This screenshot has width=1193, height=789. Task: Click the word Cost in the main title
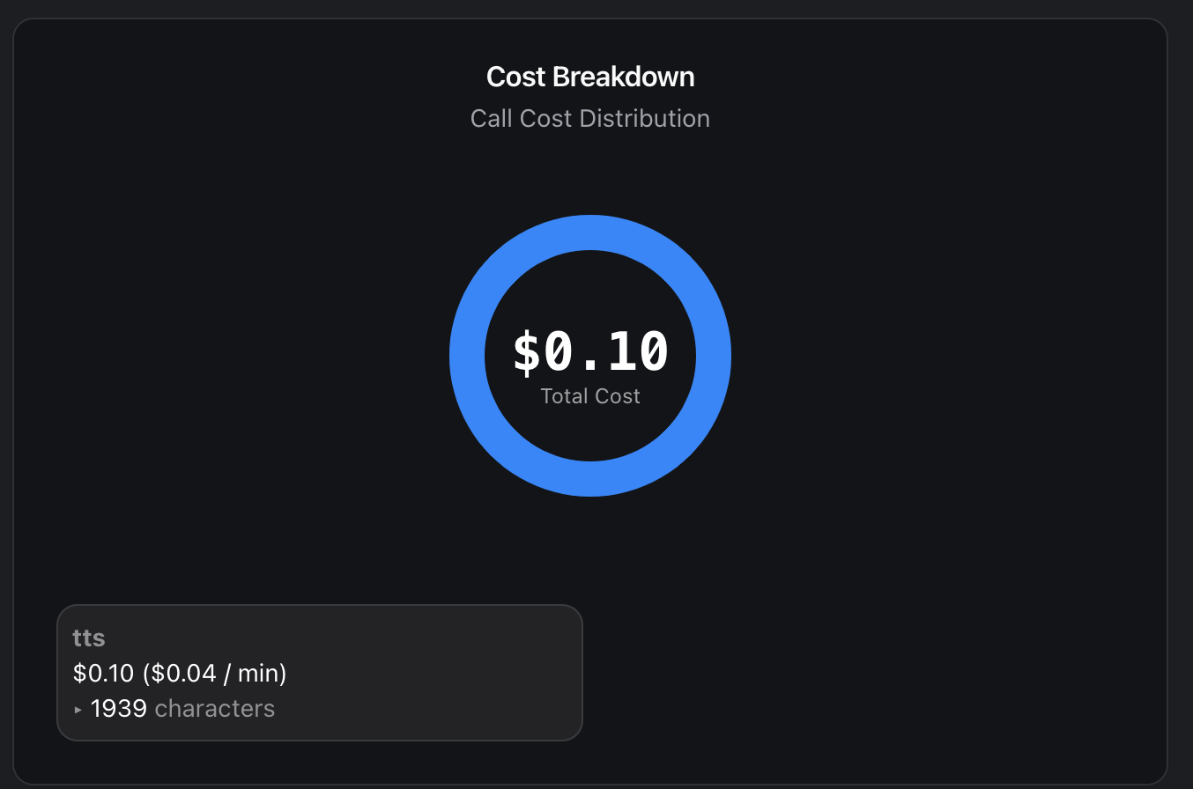(515, 77)
